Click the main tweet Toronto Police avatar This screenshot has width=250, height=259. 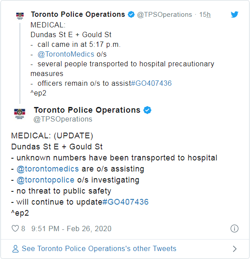(19, 114)
